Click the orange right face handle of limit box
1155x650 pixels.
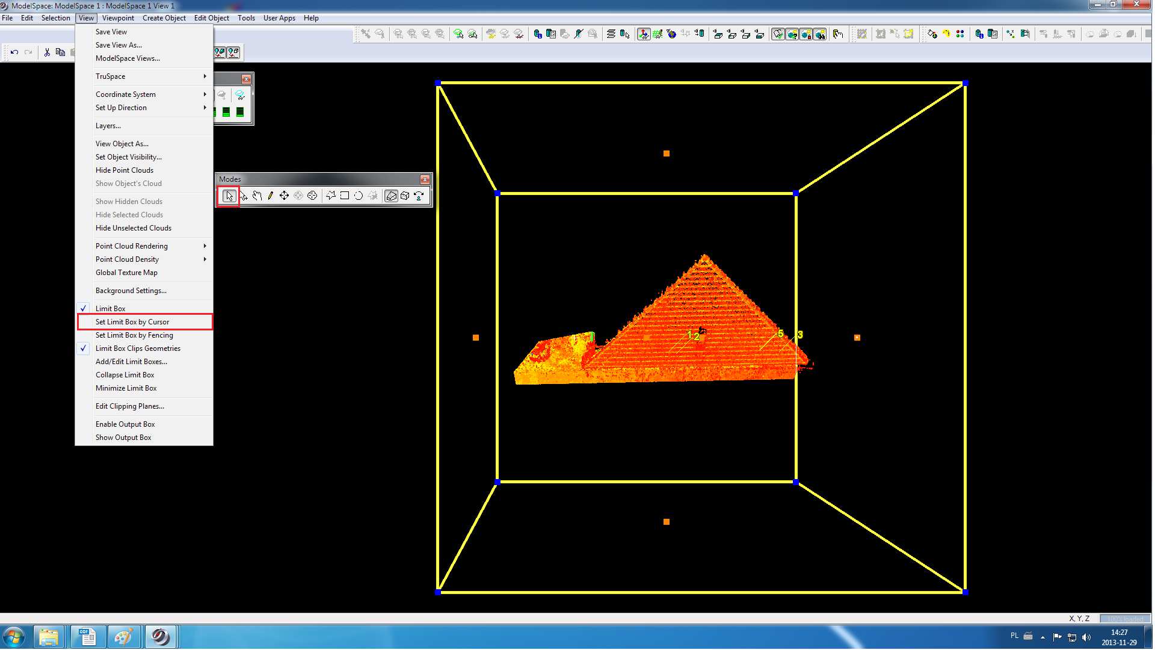coord(857,338)
